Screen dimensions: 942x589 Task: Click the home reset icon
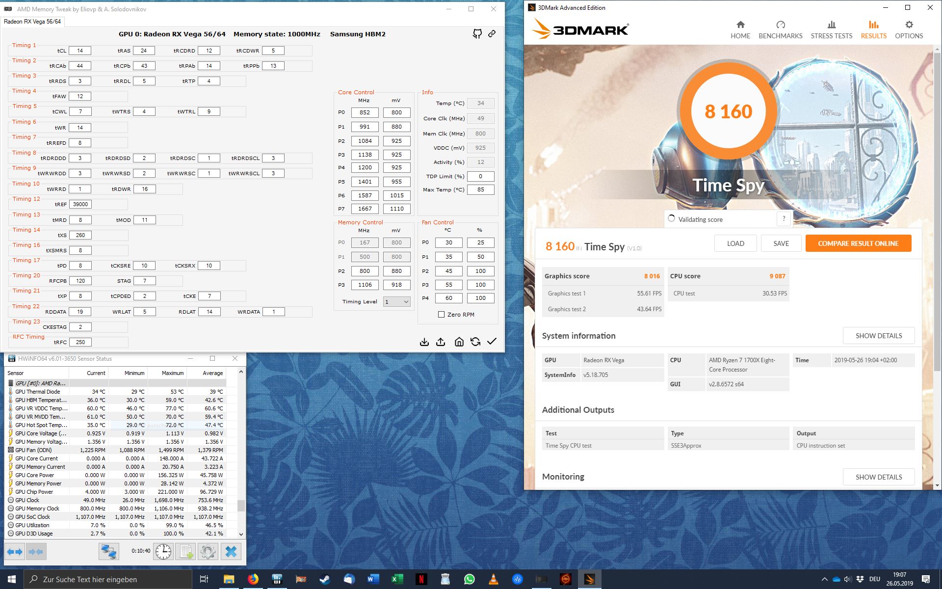coord(459,342)
